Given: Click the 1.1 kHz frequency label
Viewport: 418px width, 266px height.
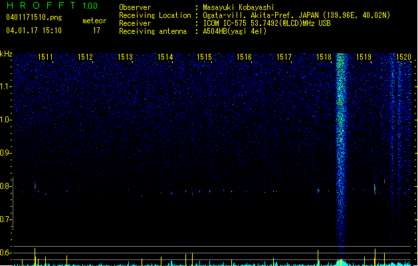Looking at the screenshot, I should point(5,86).
